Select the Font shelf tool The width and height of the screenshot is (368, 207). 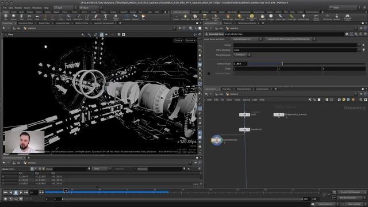pyautogui.click(x=105, y=17)
